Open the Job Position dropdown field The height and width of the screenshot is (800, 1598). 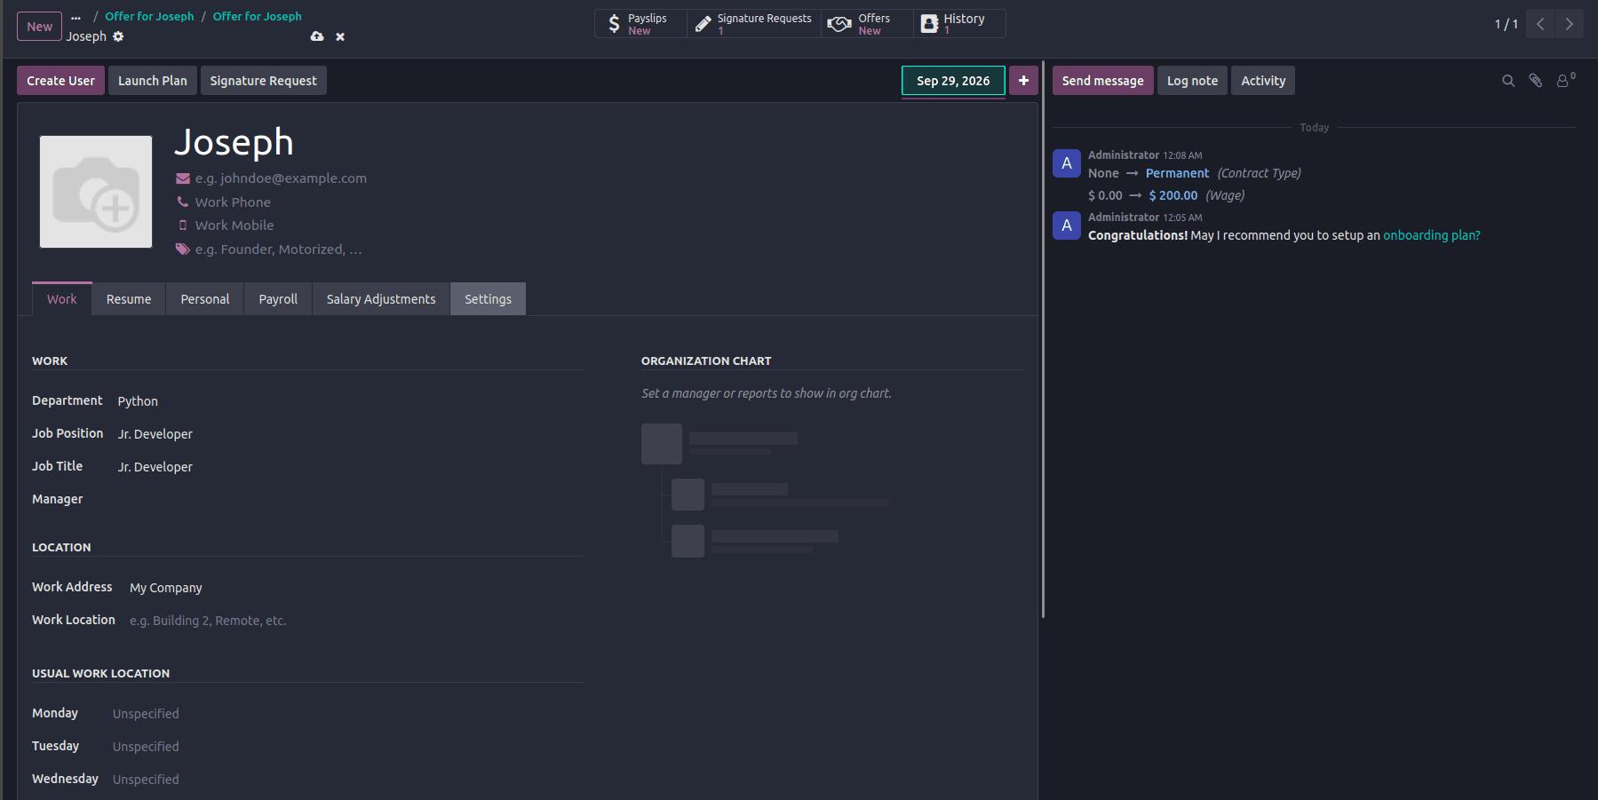pos(350,434)
